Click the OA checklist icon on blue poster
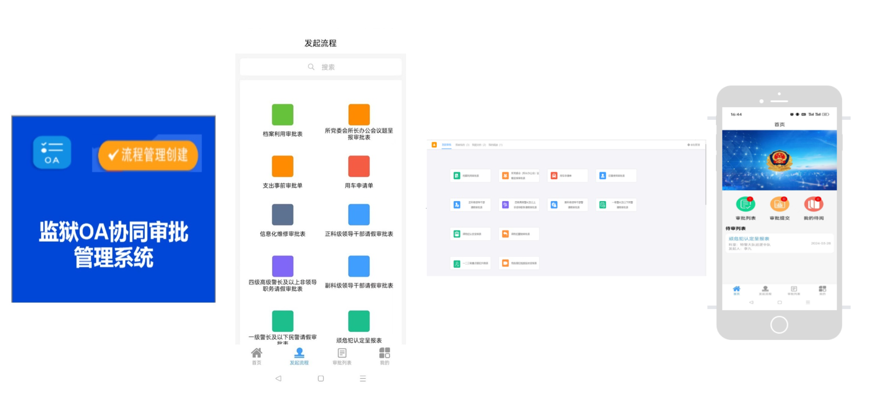This screenshot has width=881, height=413. (x=52, y=153)
